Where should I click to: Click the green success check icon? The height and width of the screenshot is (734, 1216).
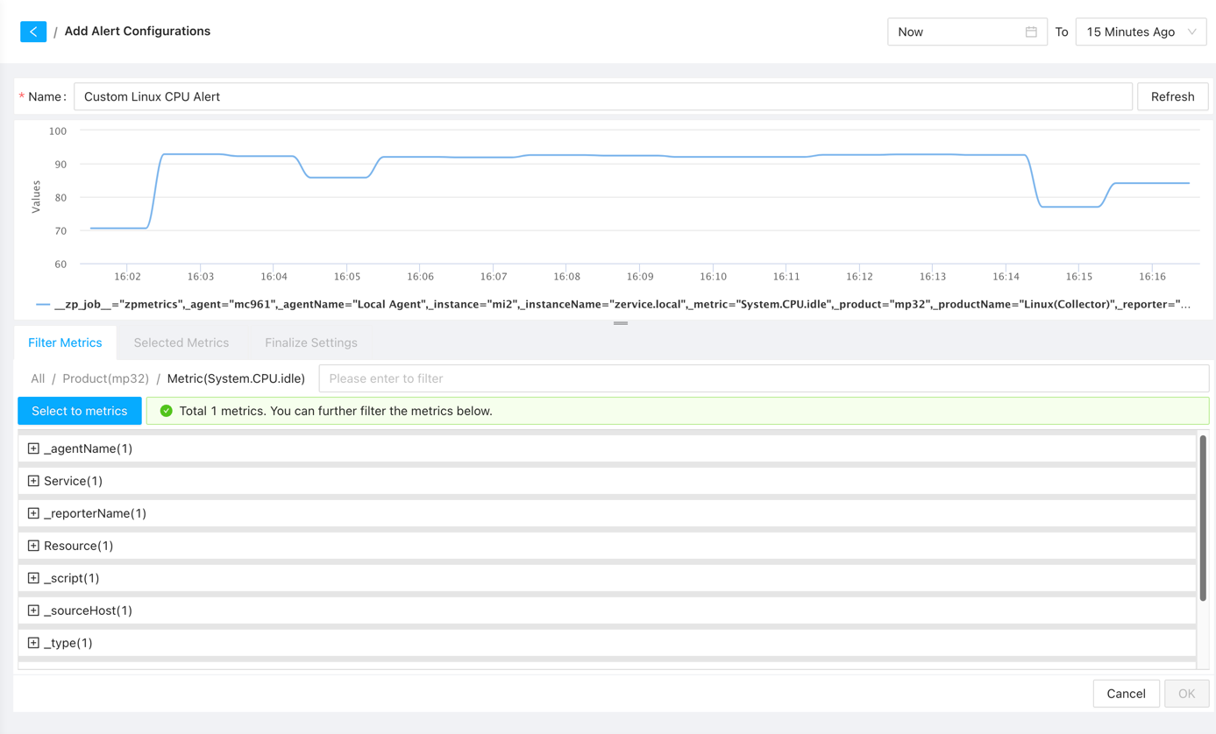tap(166, 411)
